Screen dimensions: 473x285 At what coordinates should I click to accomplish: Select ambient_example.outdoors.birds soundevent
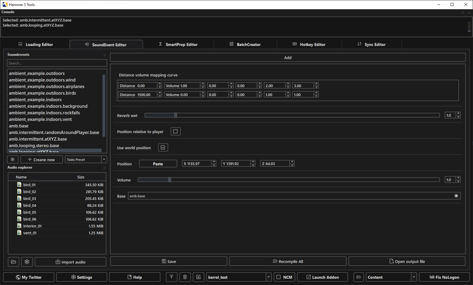click(42, 93)
